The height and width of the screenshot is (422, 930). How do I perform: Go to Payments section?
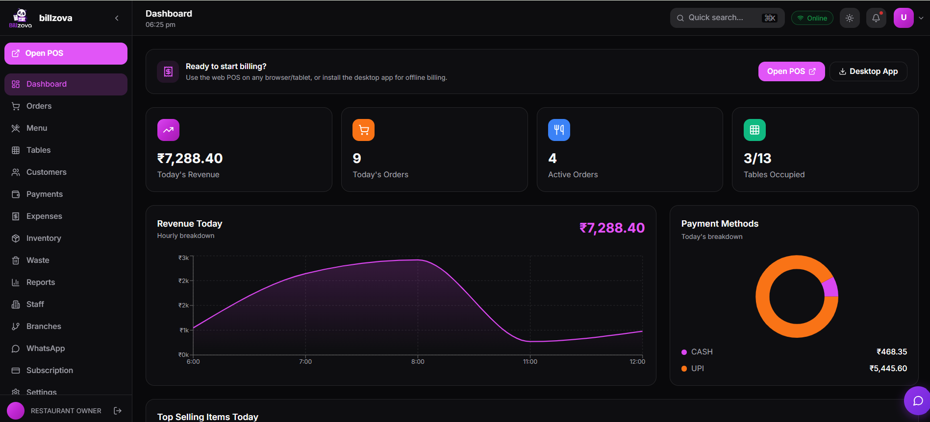66,194
